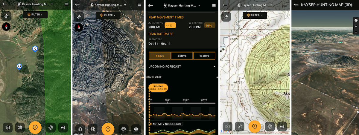Go back from the contour-line satellite screen
The width and height of the screenshot is (359, 135).
point(77,5)
